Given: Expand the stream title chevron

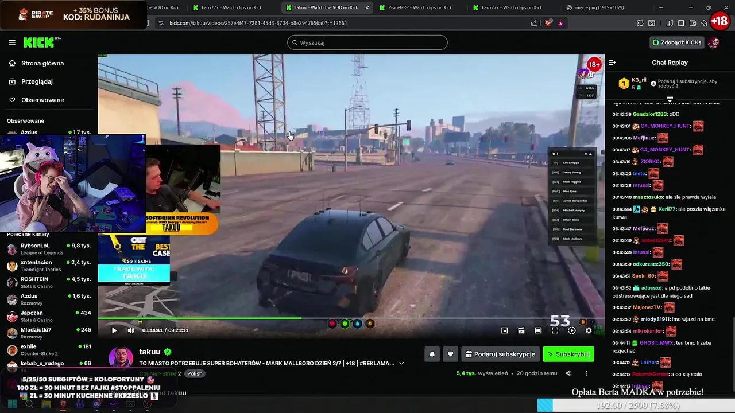Looking at the screenshot, I should tap(401, 363).
